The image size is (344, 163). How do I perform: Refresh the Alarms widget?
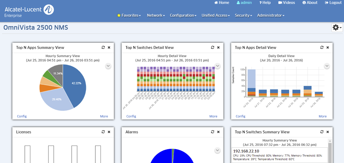[x=212, y=132]
